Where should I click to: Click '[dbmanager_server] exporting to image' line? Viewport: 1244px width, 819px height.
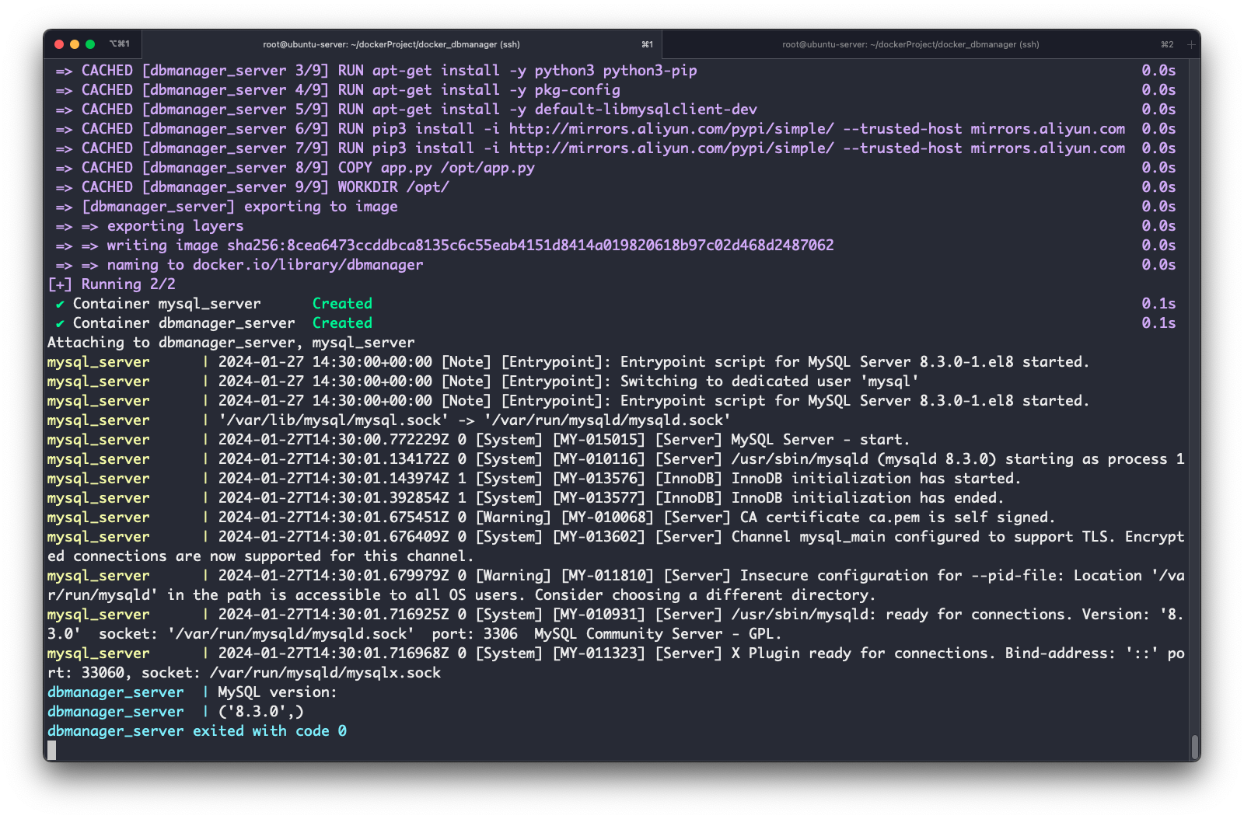pyautogui.click(x=239, y=207)
